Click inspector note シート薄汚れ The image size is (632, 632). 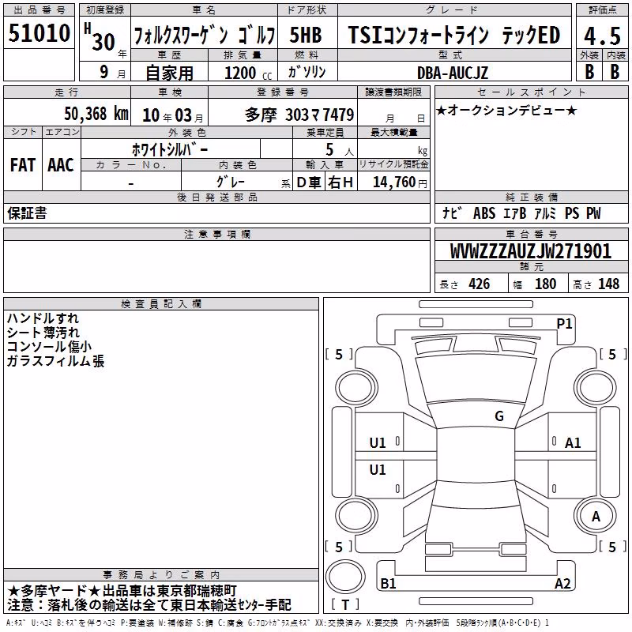pos(43,333)
